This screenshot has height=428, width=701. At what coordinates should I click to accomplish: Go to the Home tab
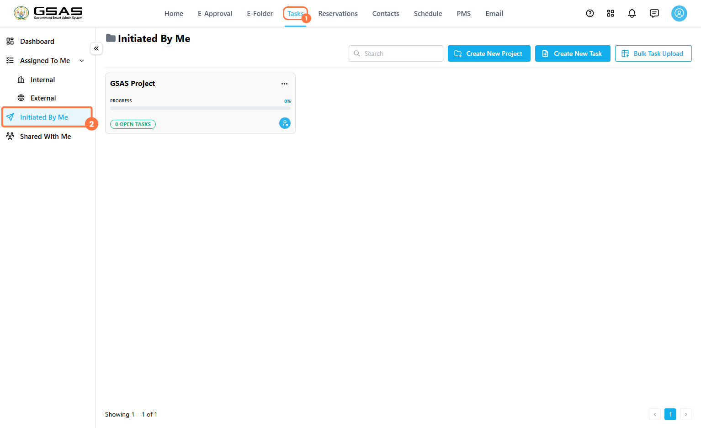tap(174, 14)
